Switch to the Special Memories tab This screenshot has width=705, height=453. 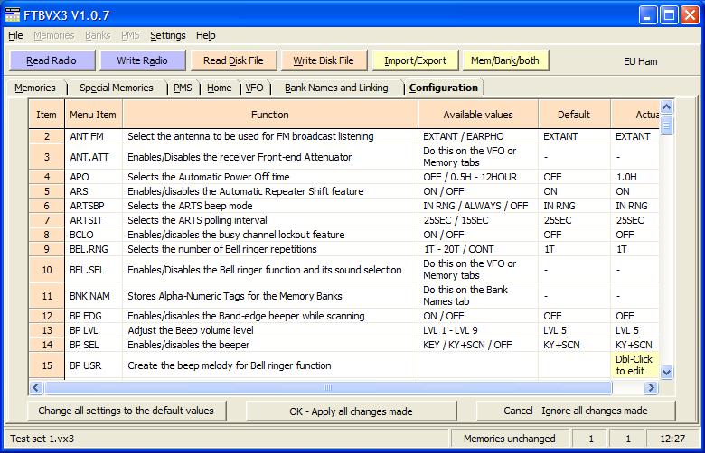point(116,88)
